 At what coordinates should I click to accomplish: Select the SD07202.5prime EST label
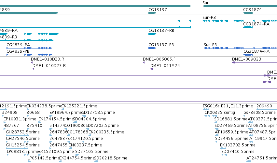(x=102, y=126)
